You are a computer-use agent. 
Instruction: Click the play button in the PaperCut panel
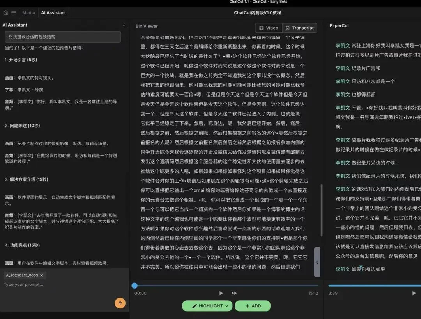point(414,293)
